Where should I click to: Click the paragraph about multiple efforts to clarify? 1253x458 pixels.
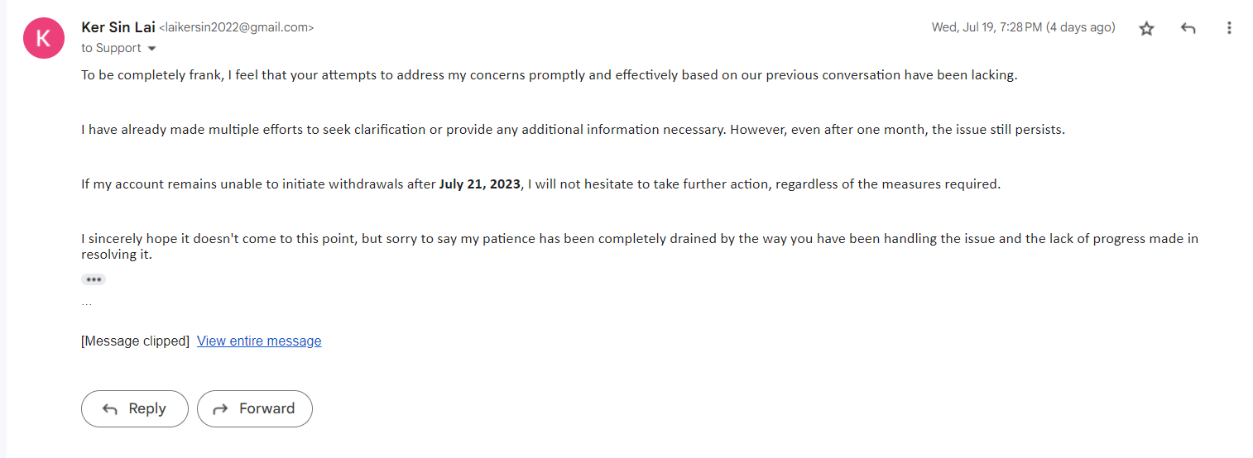[x=572, y=130]
